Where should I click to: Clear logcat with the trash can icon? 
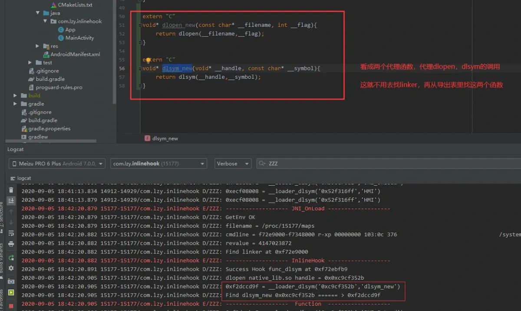pyautogui.click(x=11, y=190)
